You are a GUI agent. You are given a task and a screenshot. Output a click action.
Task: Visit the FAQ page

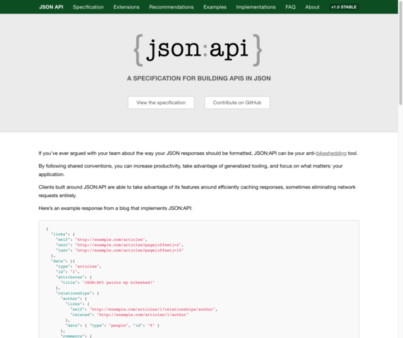click(x=290, y=7)
